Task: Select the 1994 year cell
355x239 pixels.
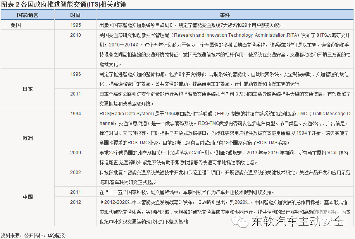Action: 76,113
